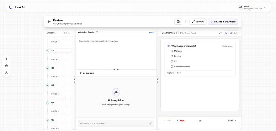
Task: Click divider handle between outline and validation panels
Action: [75, 80]
